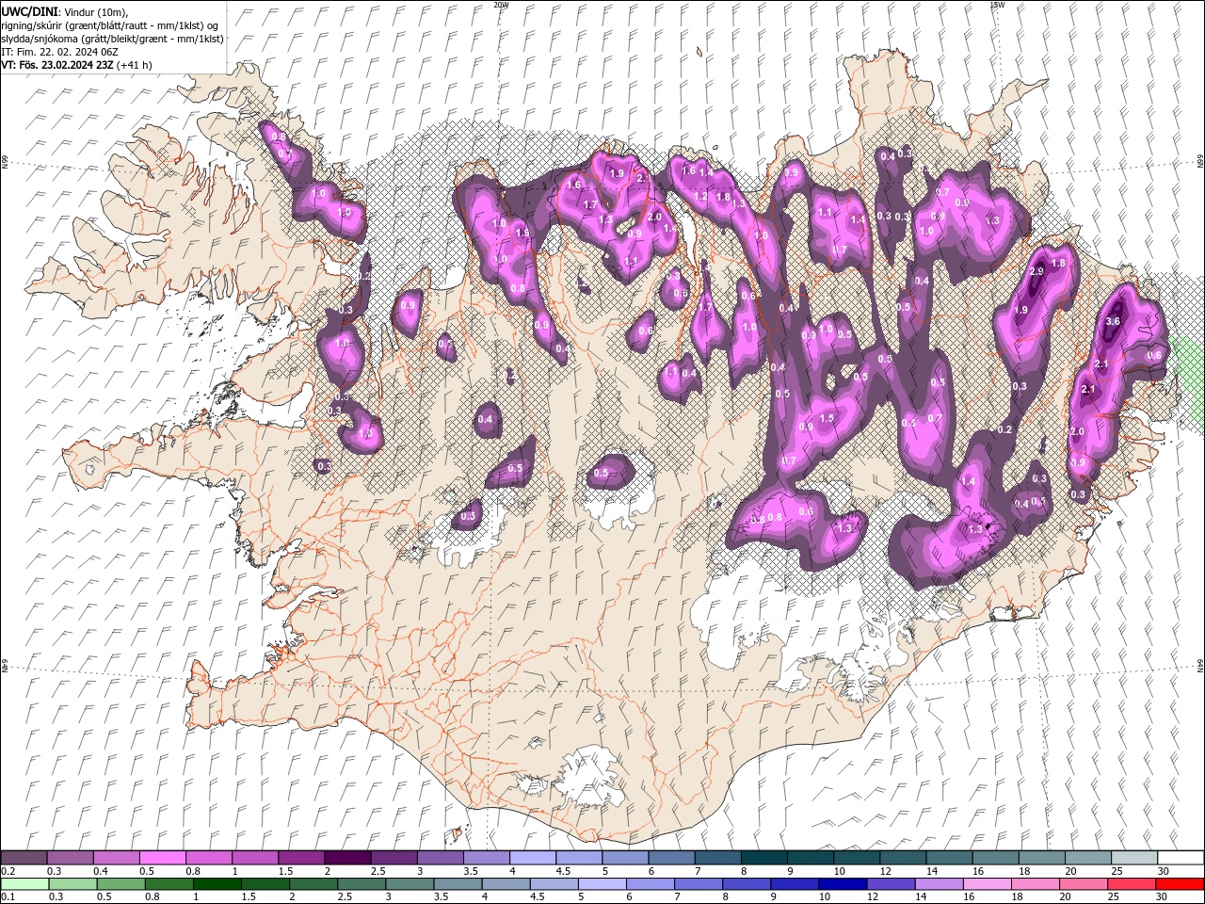Click the '15W' longitude label at top
Screen dimensions: 1205x904
click(997, 4)
